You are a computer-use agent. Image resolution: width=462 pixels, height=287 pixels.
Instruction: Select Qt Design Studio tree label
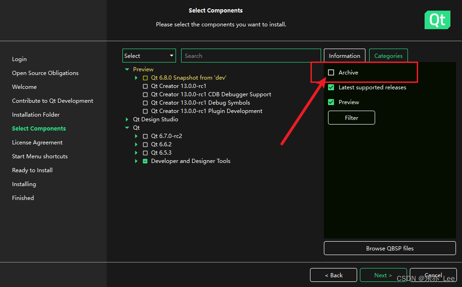tap(156, 119)
